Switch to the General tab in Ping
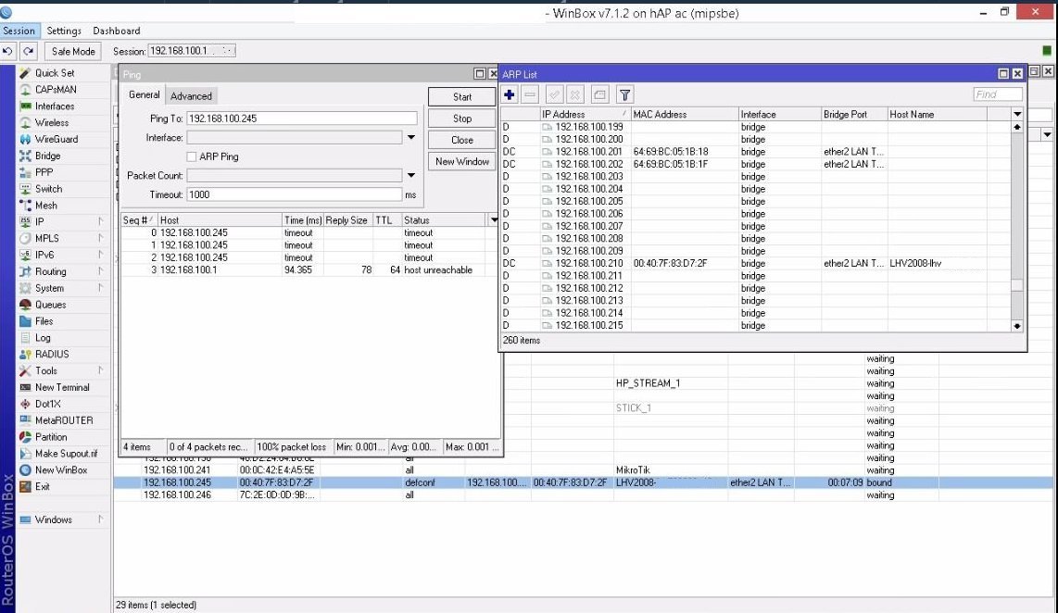The height and width of the screenshot is (613, 1058). tap(145, 95)
